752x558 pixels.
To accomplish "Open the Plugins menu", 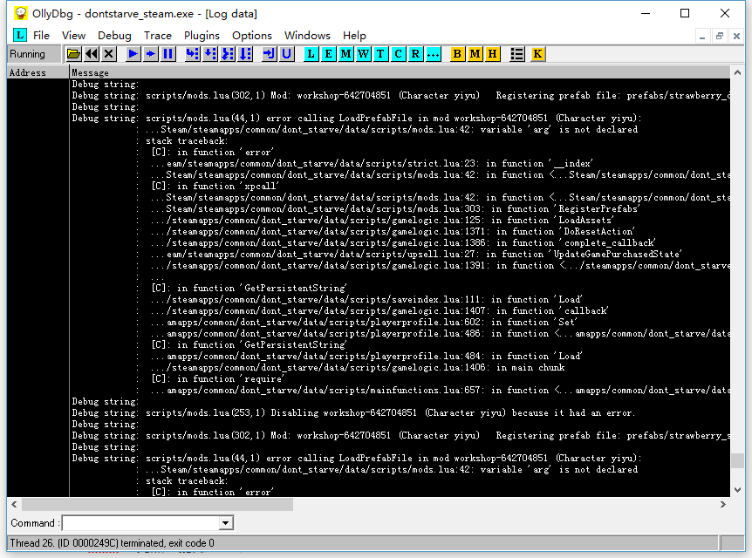I will click(202, 36).
